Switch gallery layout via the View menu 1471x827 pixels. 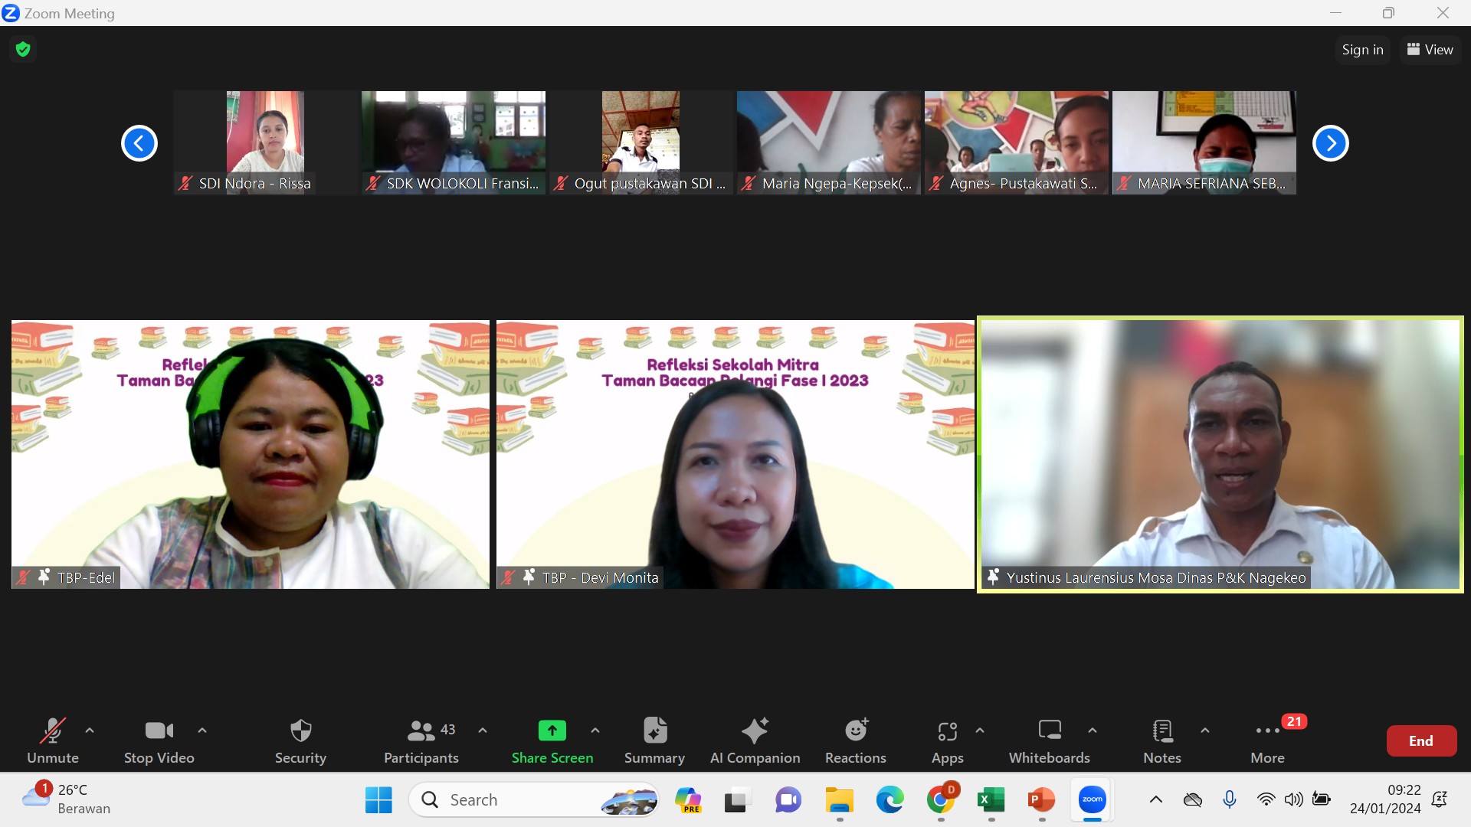1430,49
